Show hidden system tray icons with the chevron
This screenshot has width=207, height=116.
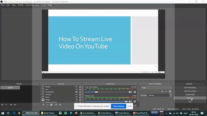coord(167,113)
